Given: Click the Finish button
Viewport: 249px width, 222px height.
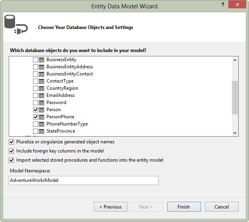Looking at the screenshot, I should [x=184, y=207].
